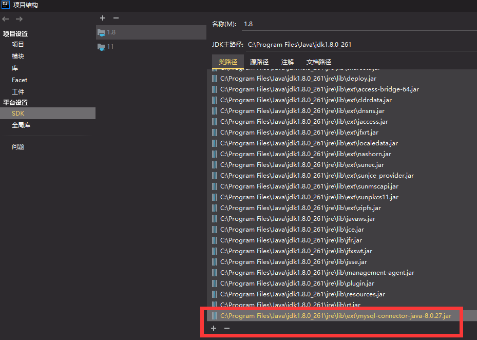This screenshot has width=477, height=340.
Task: Click archive icon beside resources.jar
Action: click(215, 294)
